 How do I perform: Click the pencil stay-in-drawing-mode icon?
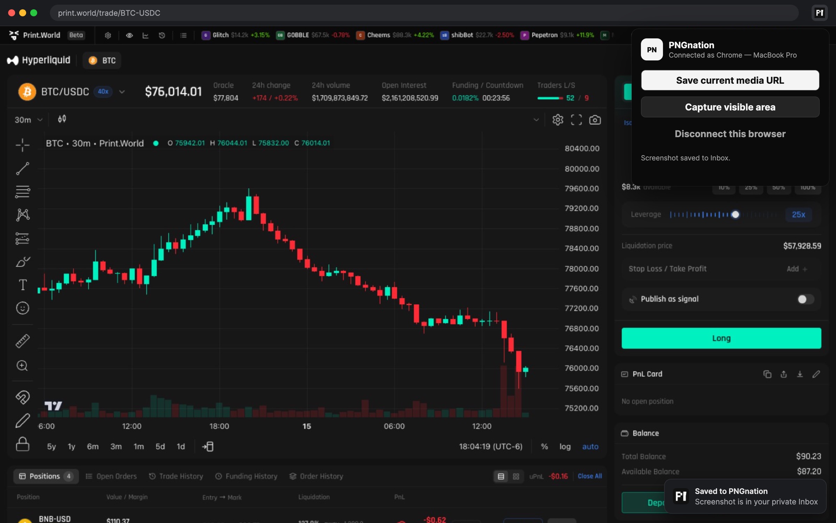pyautogui.click(x=23, y=420)
